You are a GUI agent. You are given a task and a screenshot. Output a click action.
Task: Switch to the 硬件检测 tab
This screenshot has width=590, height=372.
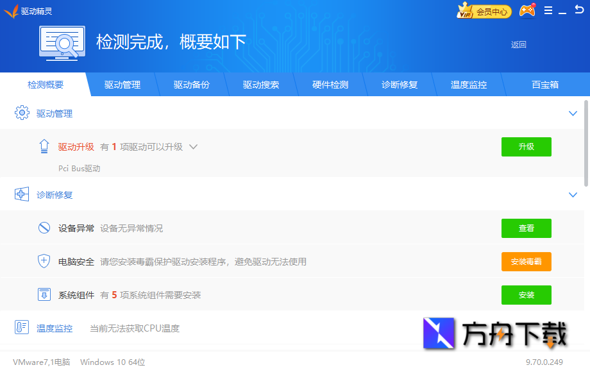click(x=330, y=84)
